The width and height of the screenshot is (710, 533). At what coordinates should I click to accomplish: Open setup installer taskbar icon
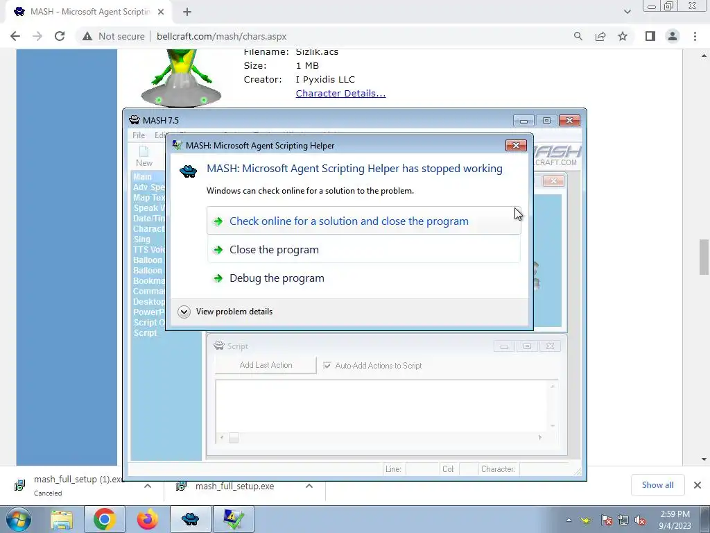[234, 519]
